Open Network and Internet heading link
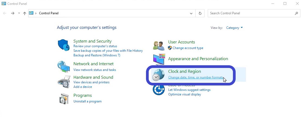The height and width of the screenshot is (120, 302). [x=93, y=64]
